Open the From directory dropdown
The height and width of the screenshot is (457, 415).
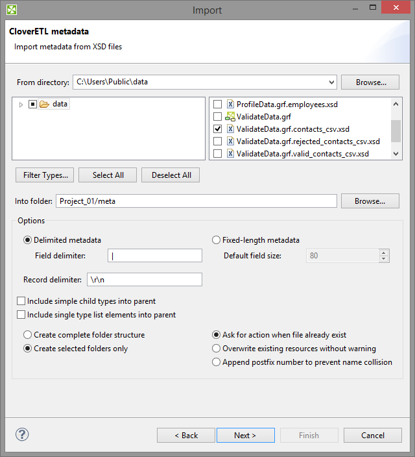(332, 82)
